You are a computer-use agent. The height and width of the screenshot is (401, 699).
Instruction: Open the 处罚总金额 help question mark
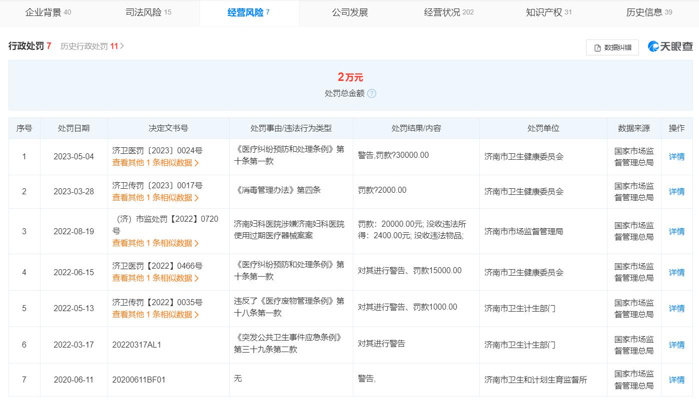371,93
